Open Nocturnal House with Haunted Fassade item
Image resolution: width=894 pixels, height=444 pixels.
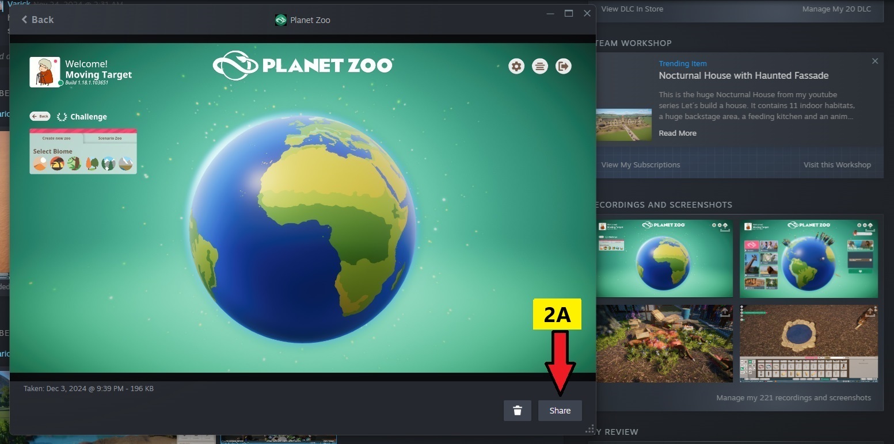coord(744,76)
